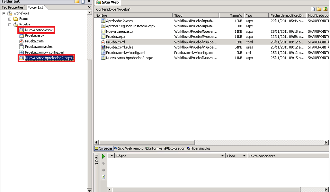Click the Sitio Web tab icon

coord(99,2)
